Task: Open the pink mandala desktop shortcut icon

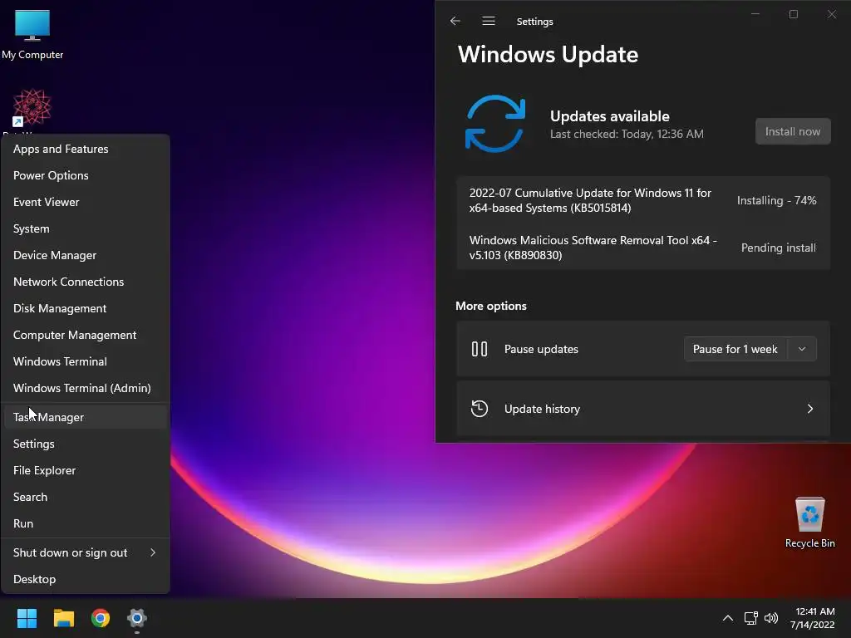Action: (x=32, y=107)
